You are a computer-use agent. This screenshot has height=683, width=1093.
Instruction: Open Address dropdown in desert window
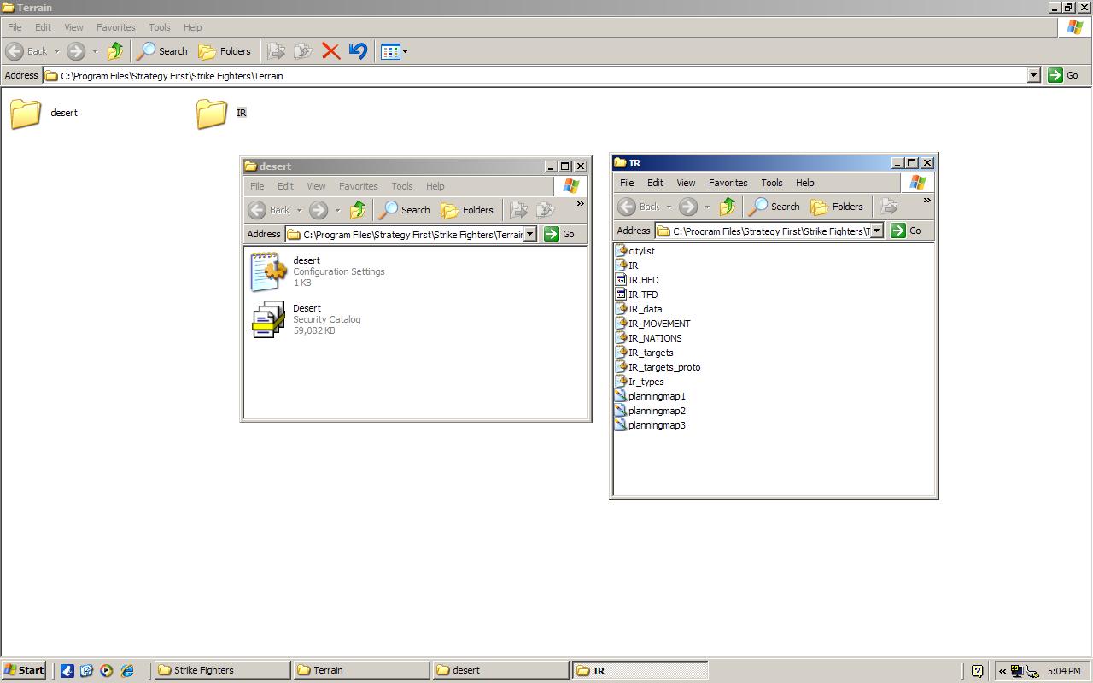529,234
